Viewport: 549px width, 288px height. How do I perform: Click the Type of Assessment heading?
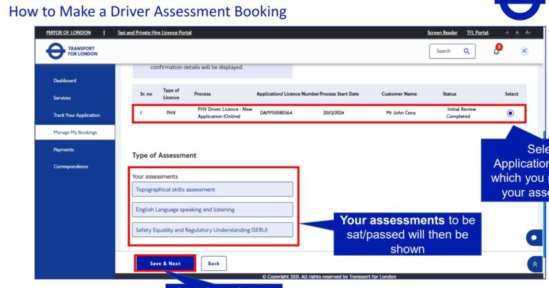click(x=164, y=155)
